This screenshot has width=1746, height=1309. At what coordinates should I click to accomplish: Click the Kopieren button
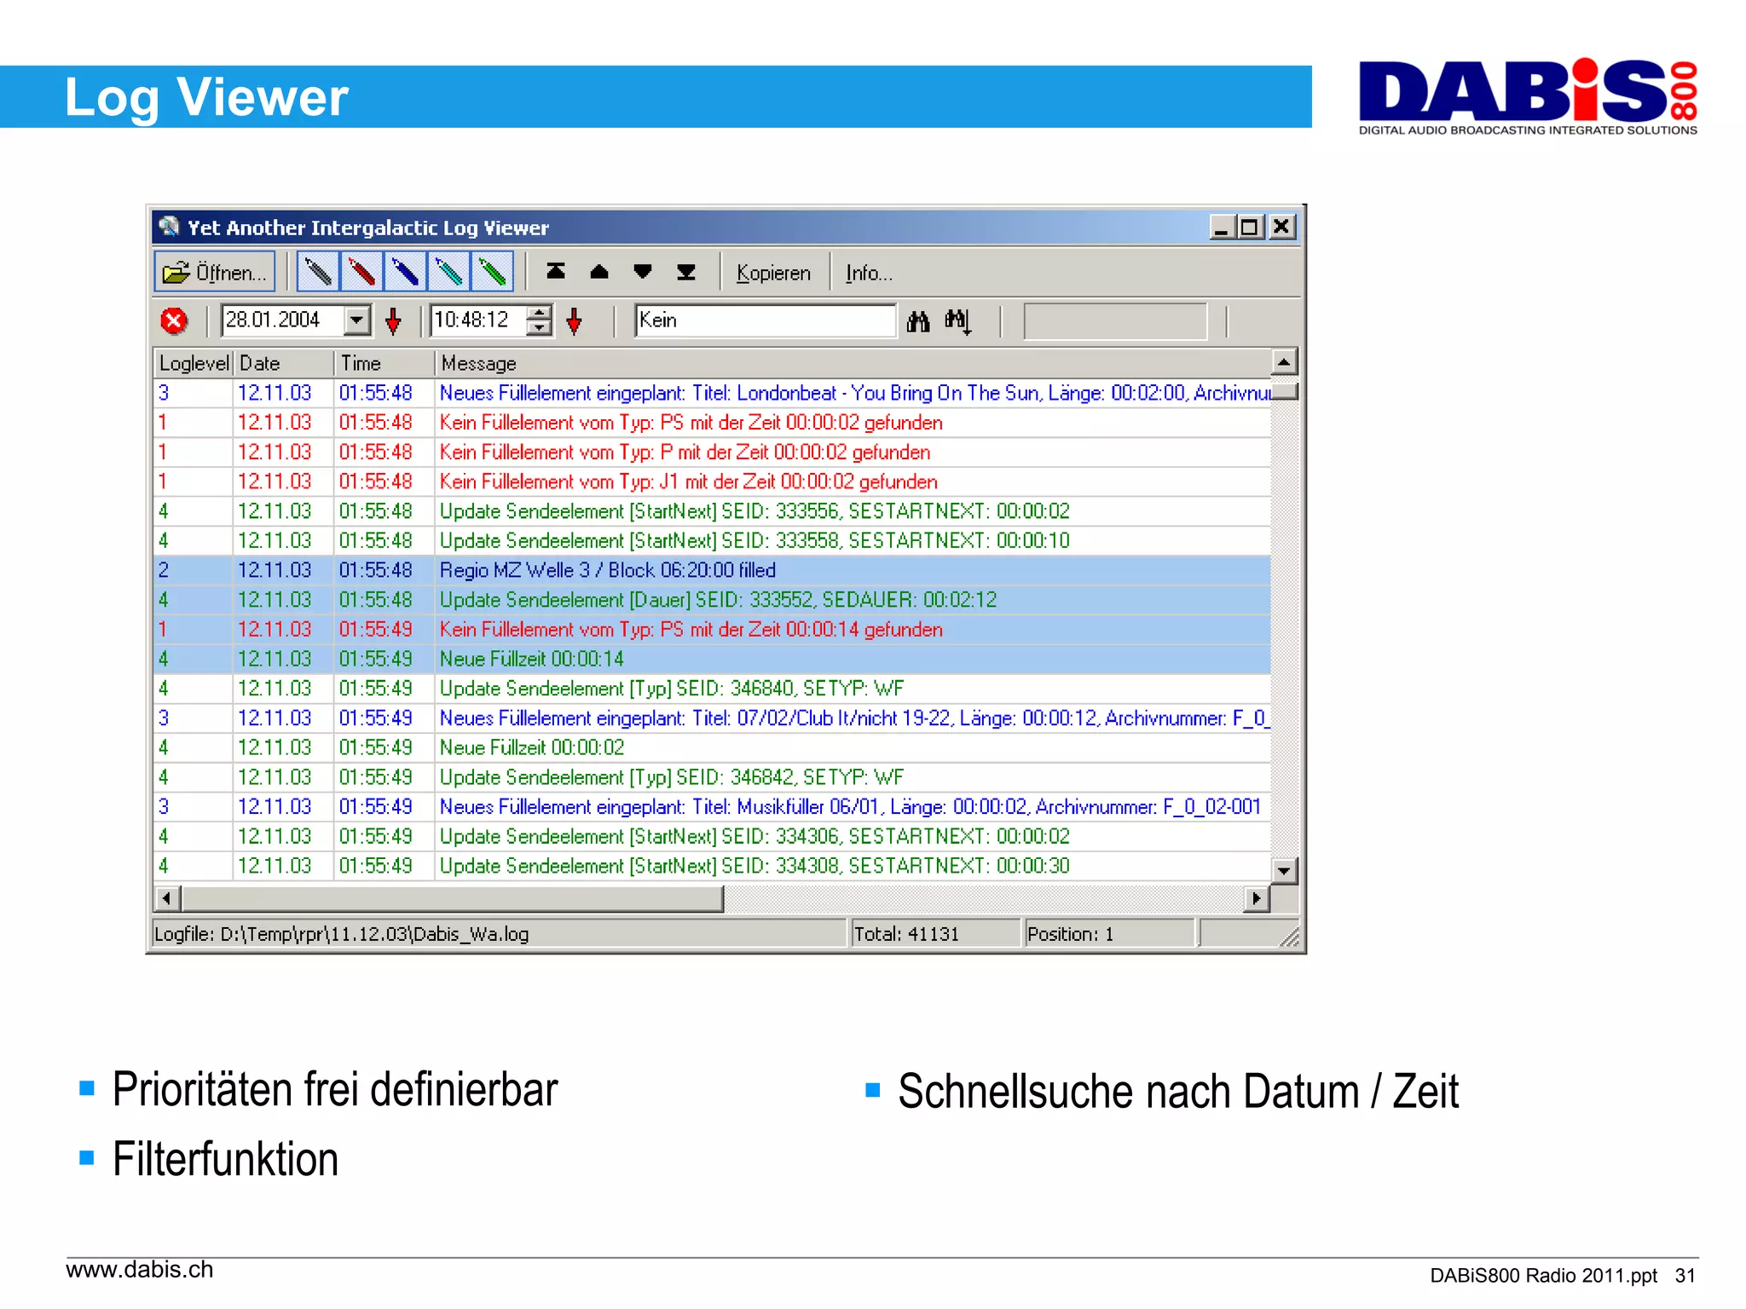(773, 273)
